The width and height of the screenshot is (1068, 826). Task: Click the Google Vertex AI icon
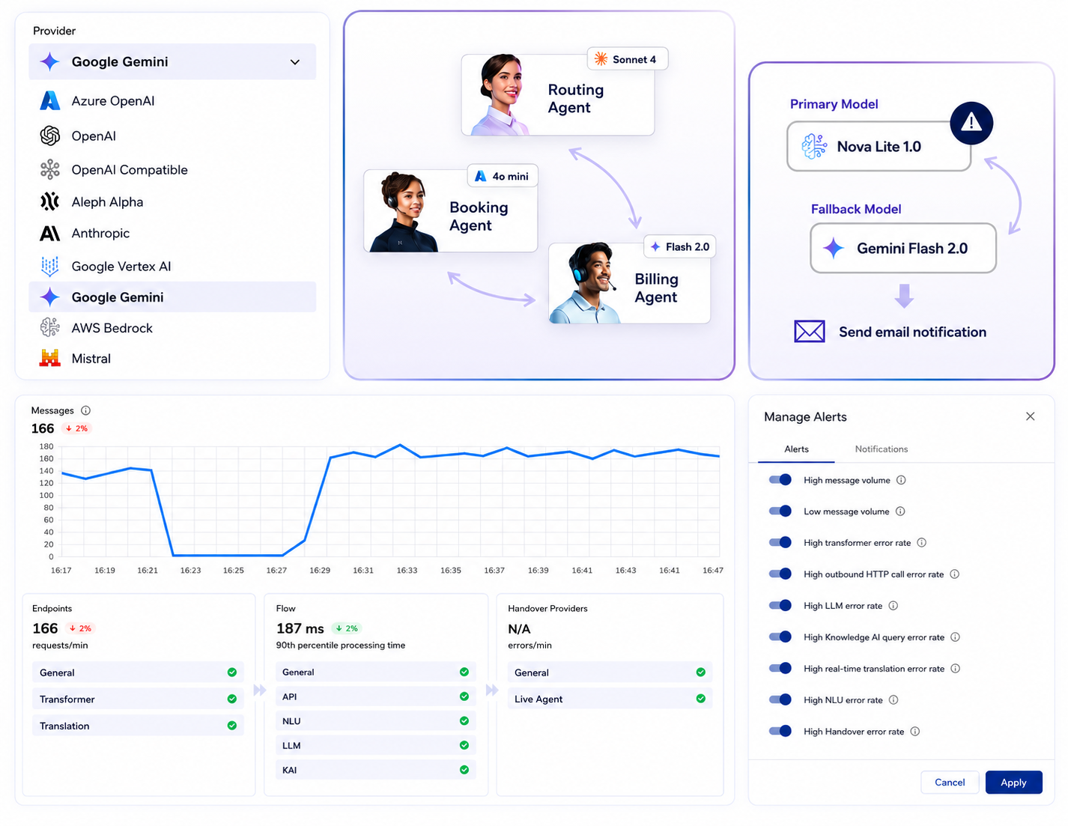coord(50,266)
